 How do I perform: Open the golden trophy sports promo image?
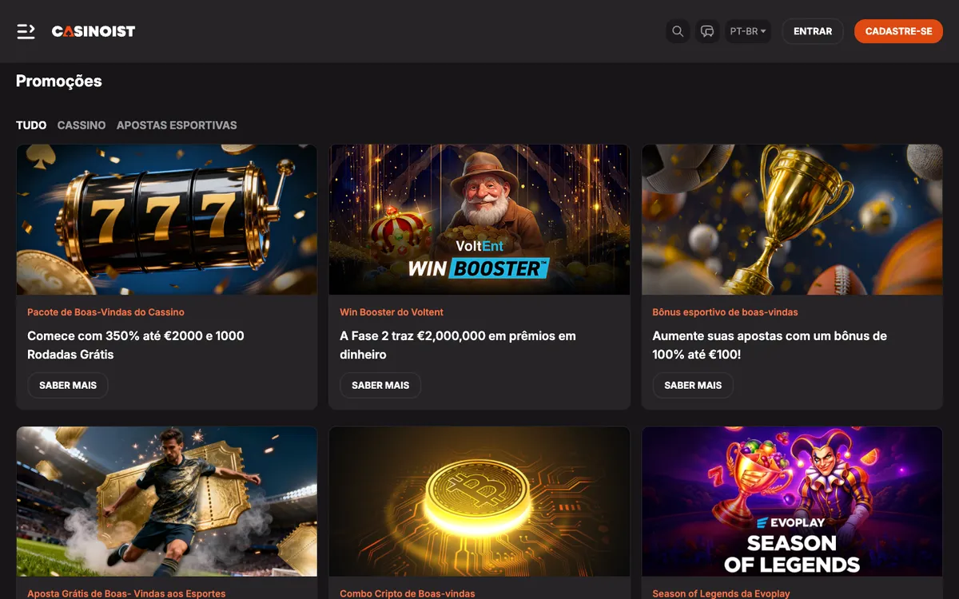pos(792,220)
